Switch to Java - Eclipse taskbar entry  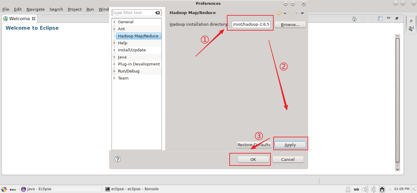pos(61,189)
